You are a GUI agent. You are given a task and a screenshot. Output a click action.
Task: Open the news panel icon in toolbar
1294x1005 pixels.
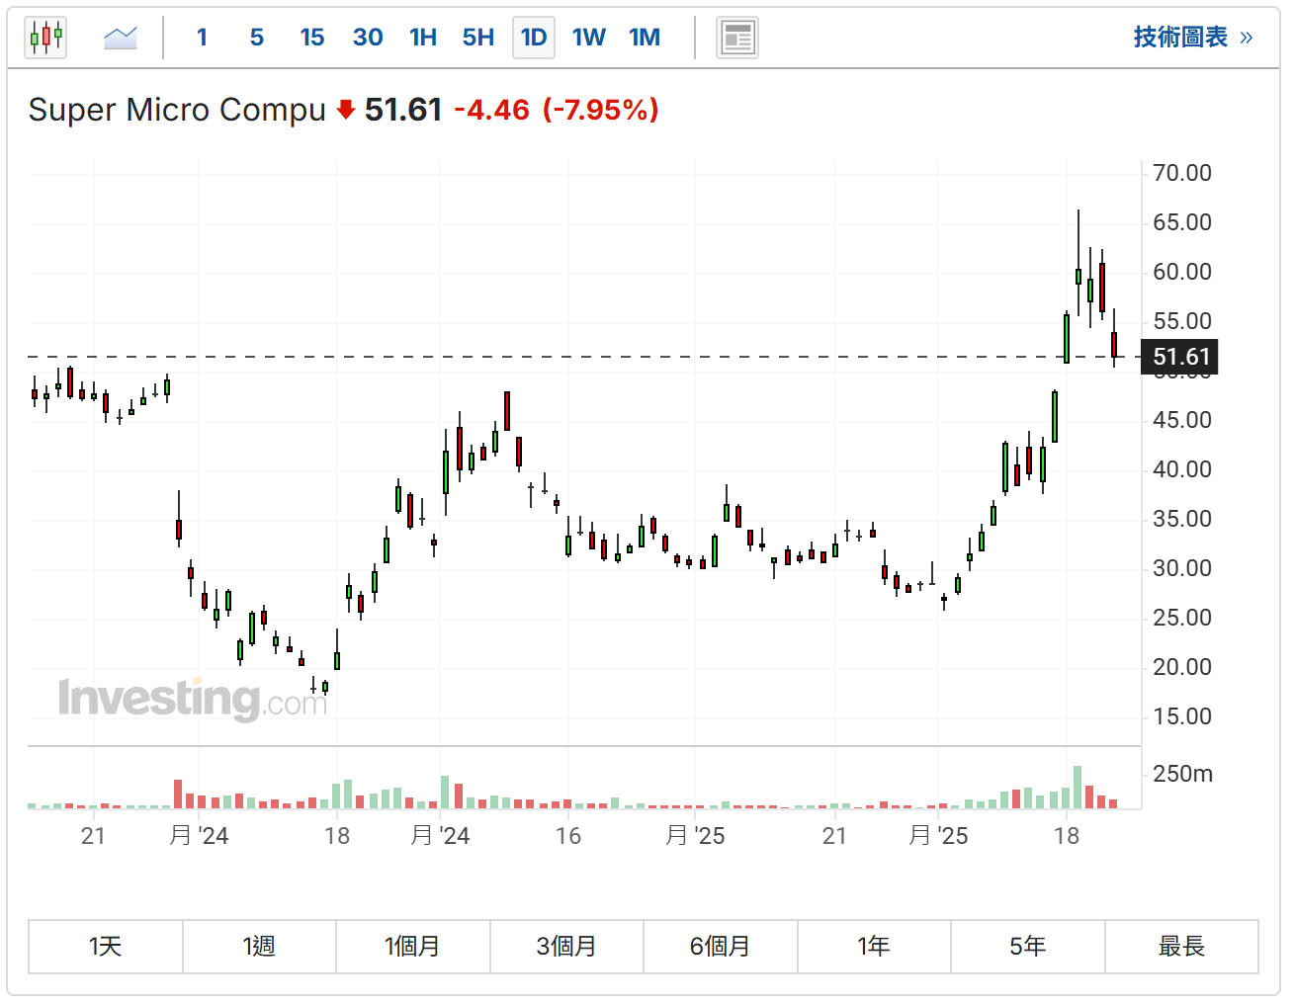point(737,38)
